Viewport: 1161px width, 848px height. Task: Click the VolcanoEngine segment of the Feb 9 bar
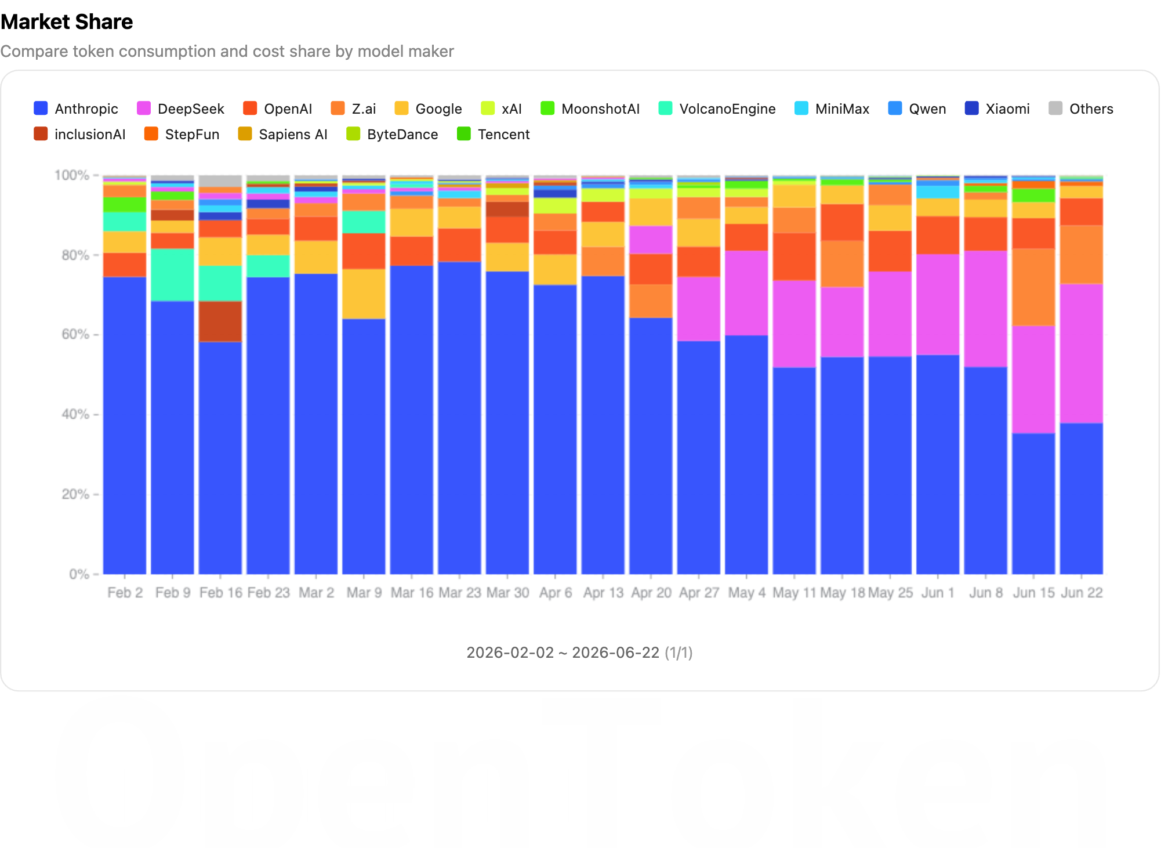click(172, 275)
